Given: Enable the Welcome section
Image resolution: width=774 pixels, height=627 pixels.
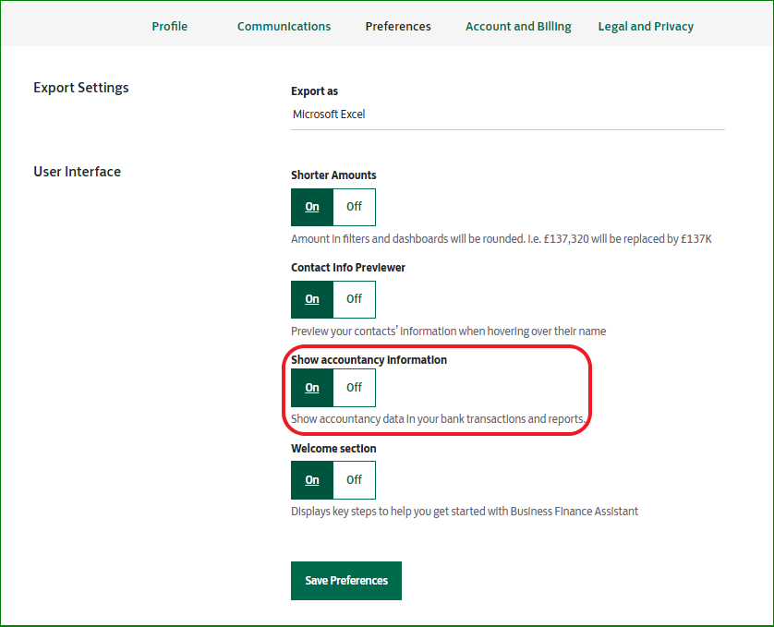Looking at the screenshot, I should (x=312, y=480).
